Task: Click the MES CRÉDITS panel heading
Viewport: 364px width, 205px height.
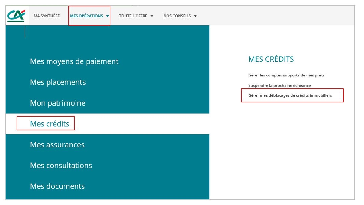Action: [x=271, y=59]
